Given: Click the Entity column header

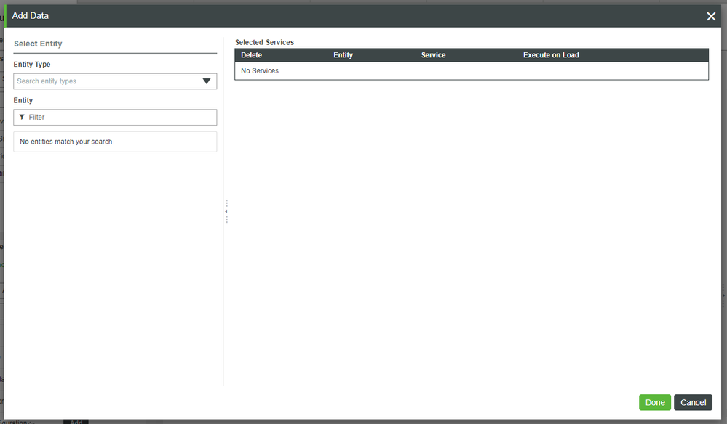Looking at the screenshot, I should [343, 55].
